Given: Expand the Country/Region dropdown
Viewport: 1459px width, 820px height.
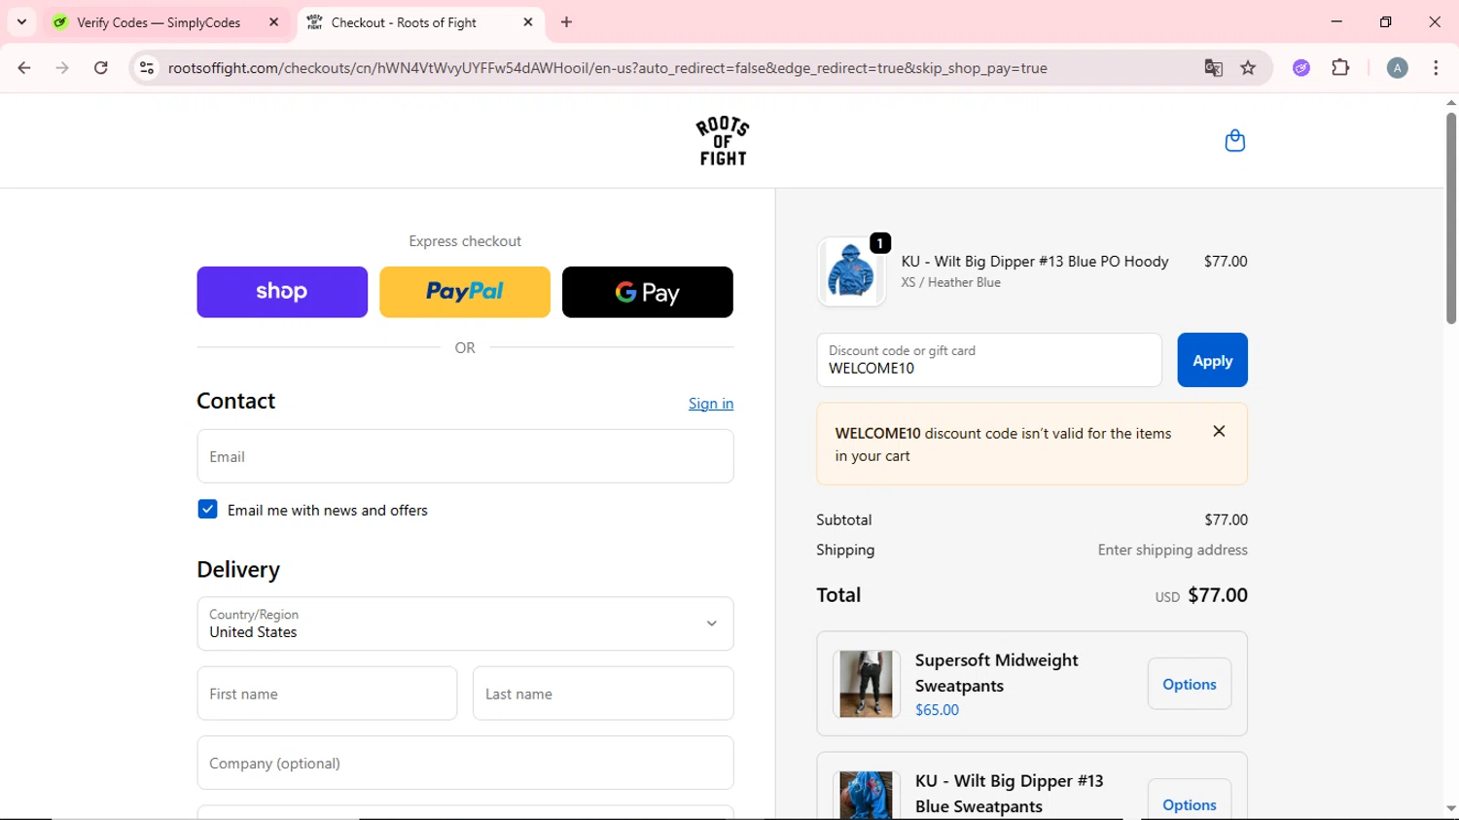Looking at the screenshot, I should point(465,624).
